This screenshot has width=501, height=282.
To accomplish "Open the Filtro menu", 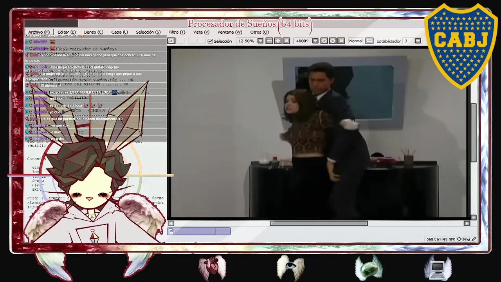I will click(177, 32).
